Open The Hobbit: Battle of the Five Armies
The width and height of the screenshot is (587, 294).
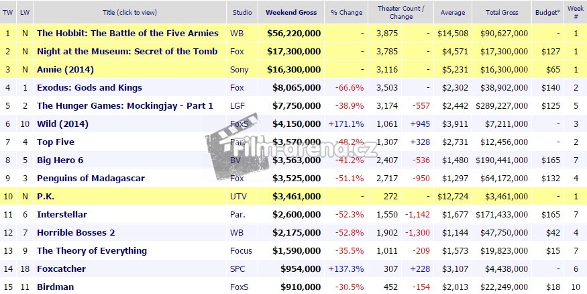pos(127,33)
